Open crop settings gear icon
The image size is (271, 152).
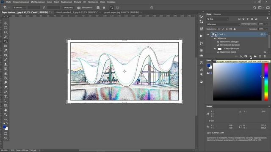104,8
